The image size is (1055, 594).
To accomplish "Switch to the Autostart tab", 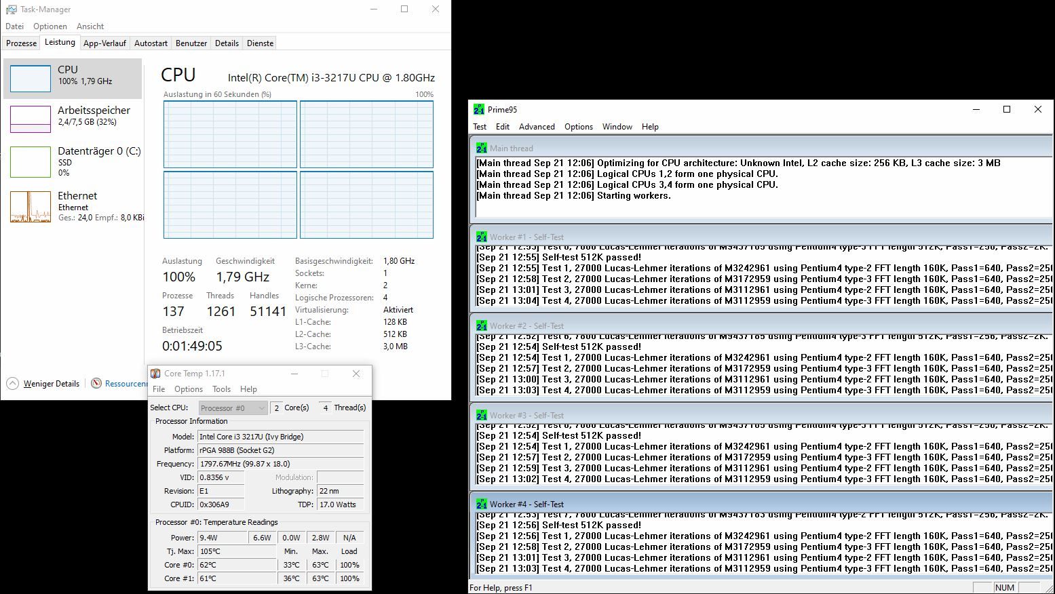I will tap(151, 43).
